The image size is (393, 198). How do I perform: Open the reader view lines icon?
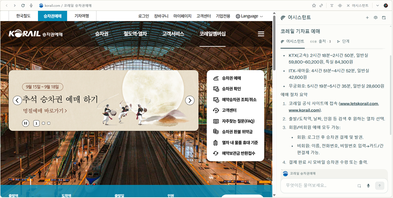click(x=332, y=5)
